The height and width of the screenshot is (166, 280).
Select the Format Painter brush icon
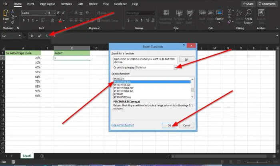click(x=12, y=22)
